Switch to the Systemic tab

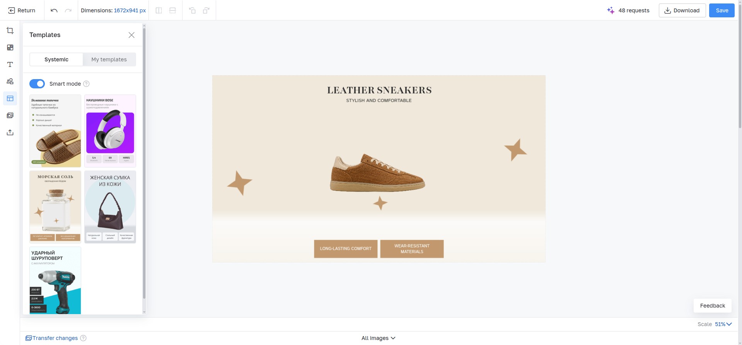(56, 59)
